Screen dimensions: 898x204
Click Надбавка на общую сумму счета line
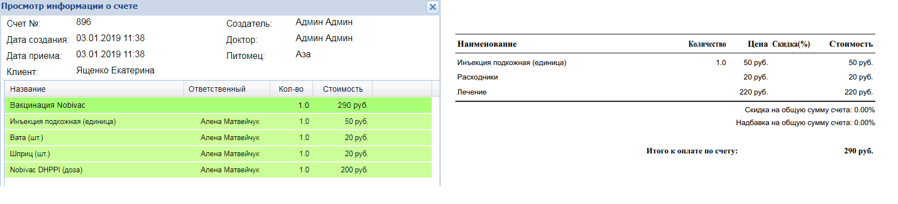805,123
